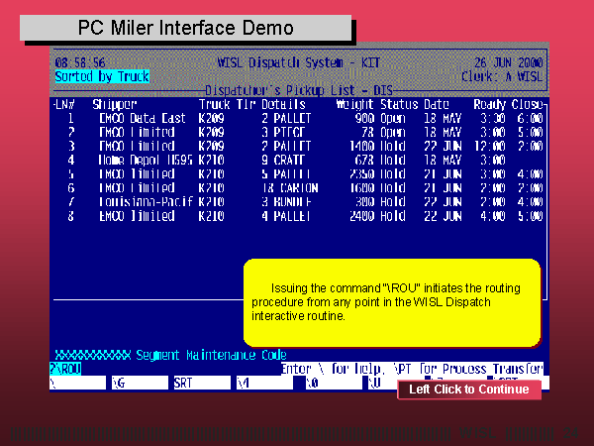The width and height of the screenshot is (594, 446).
Task: Select the \U function key box
Action: [382, 383]
